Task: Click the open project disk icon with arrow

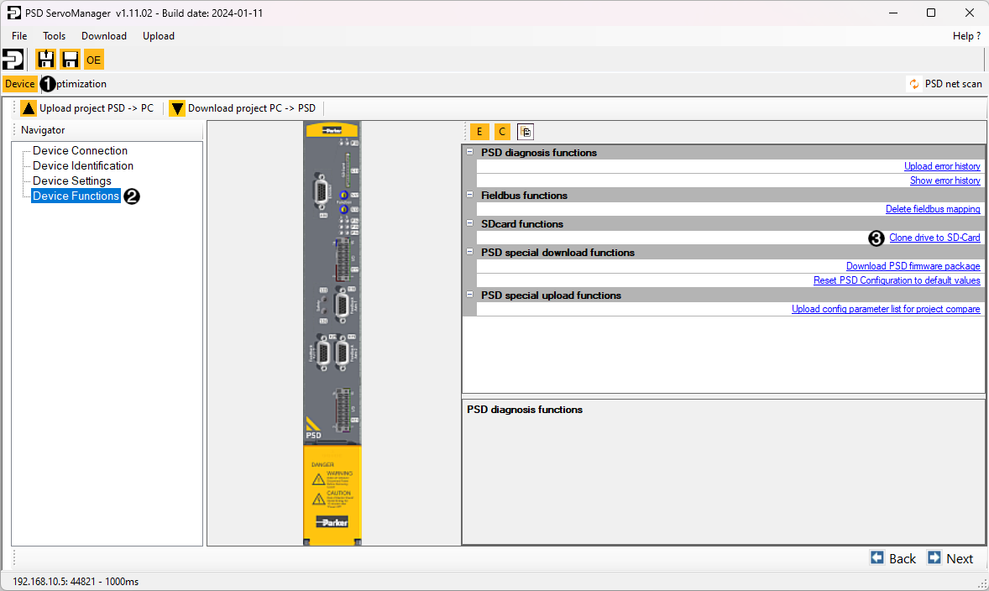Action: [45, 60]
